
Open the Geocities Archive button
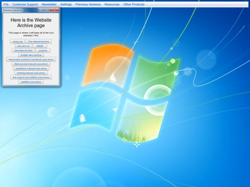[x=23, y=50]
